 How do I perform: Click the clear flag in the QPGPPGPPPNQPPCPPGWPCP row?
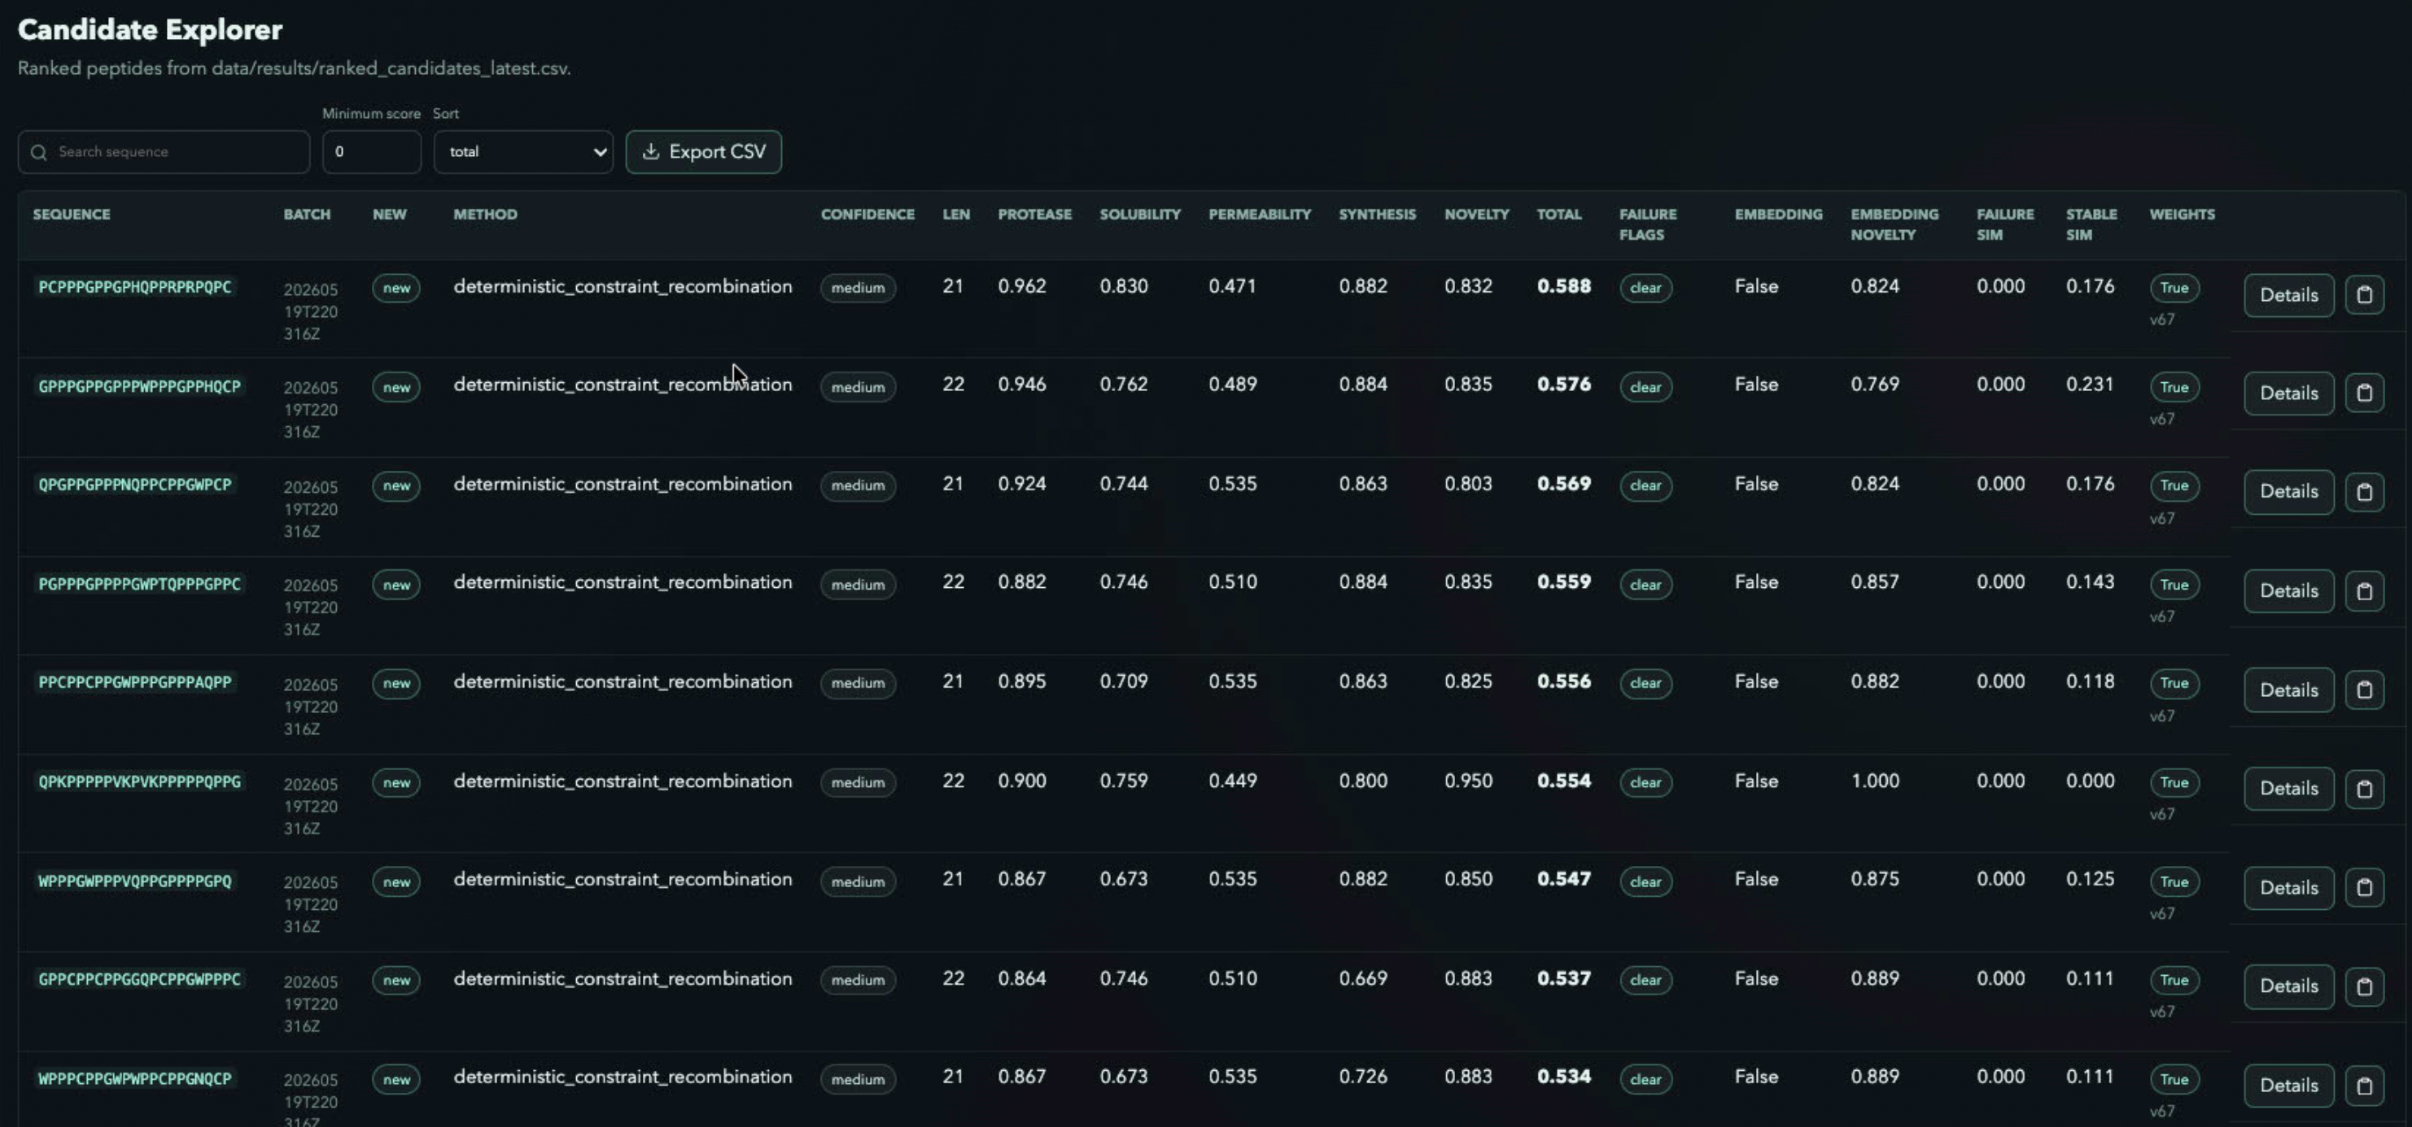1645,485
